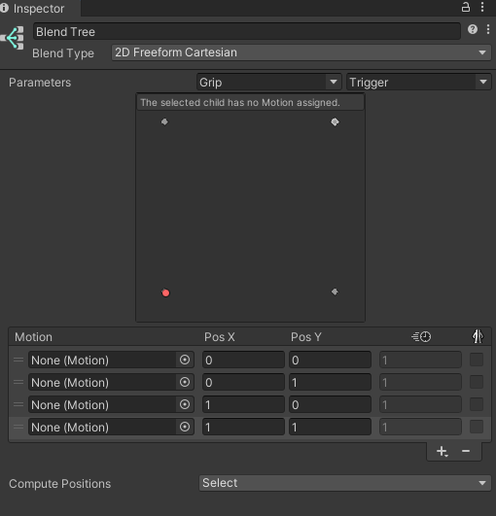Remove selected motion with minus button
This screenshot has width=496, height=516.
point(466,451)
